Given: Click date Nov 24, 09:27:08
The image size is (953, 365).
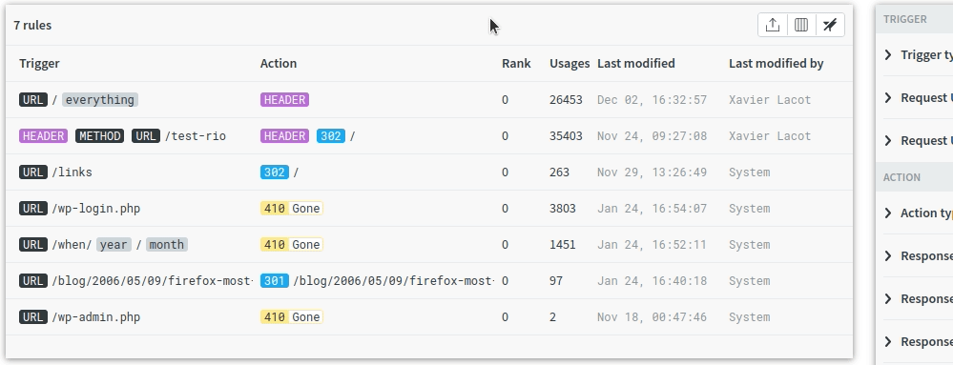Looking at the screenshot, I should pyautogui.click(x=653, y=136).
